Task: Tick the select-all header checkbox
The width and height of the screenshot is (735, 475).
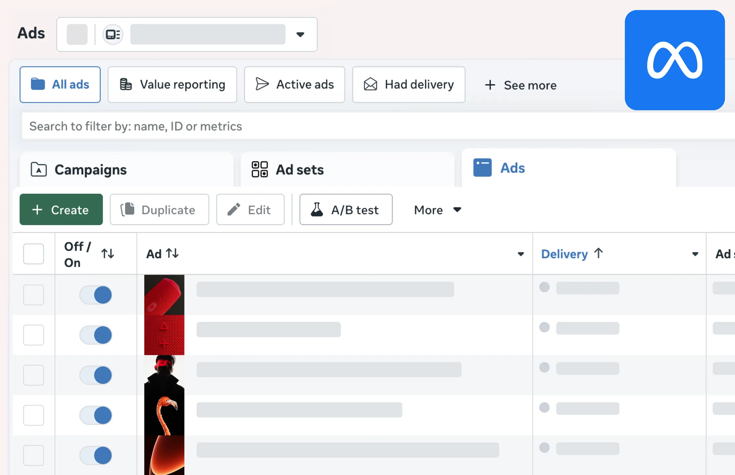Action: click(33, 254)
